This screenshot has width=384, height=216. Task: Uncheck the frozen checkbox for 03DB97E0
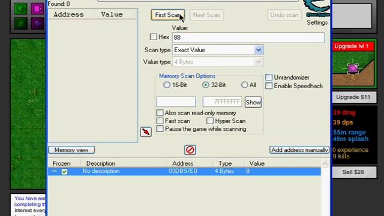pyautogui.click(x=64, y=172)
